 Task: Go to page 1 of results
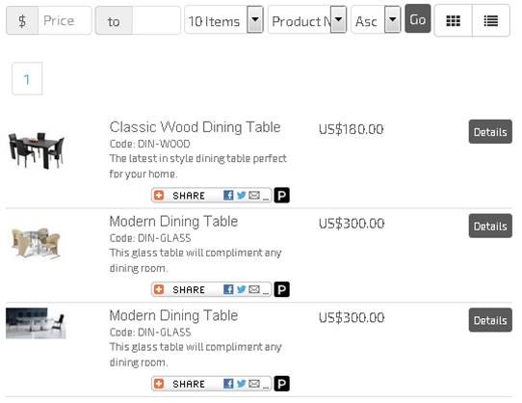pos(27,79)
